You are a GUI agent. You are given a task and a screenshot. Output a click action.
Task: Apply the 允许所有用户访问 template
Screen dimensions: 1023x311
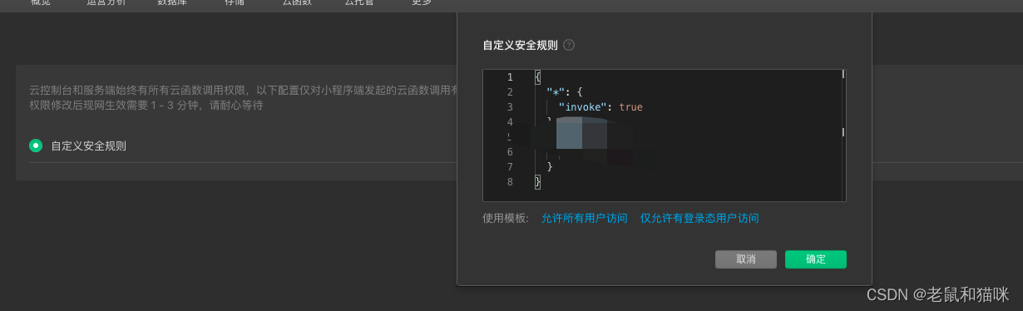pyautogui.click(x=585, y=219)
